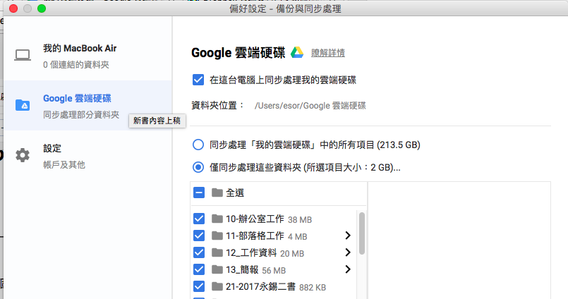Click the folder icon for 12_工作資料

click(x=217, y=252)
